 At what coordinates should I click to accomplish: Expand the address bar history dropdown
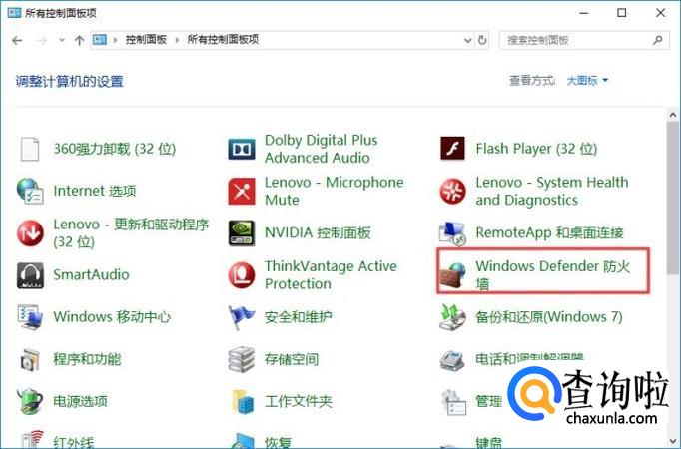click(x=467, y=40)
